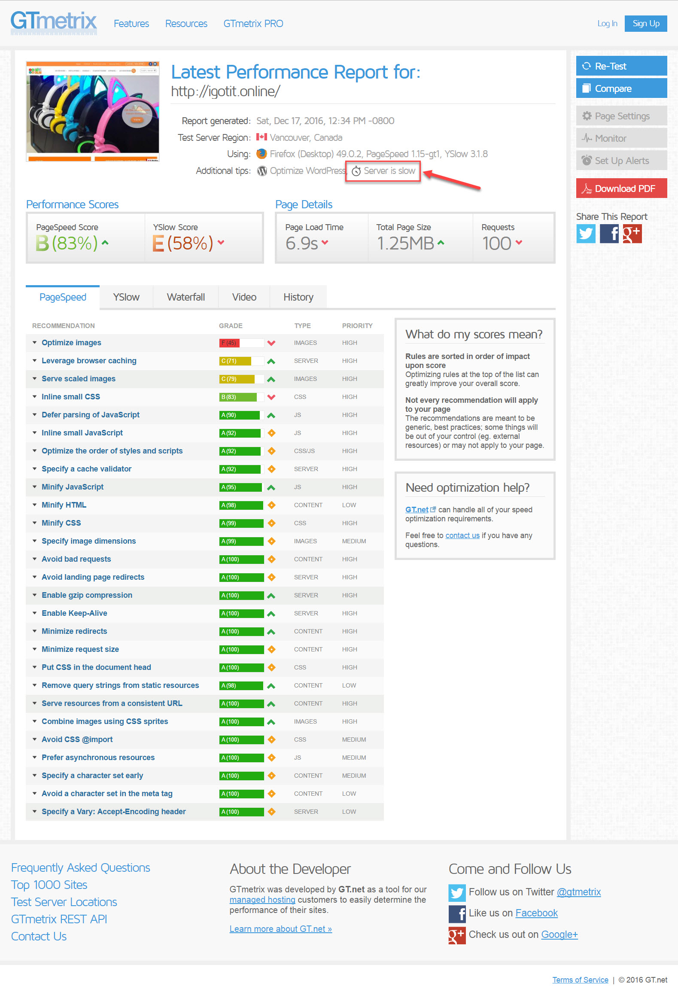The width and height of the screenshot is (678, 995).
Task: Click the green up arrow beside Leverage browser caching grade
Action: (x=271, y=361)
